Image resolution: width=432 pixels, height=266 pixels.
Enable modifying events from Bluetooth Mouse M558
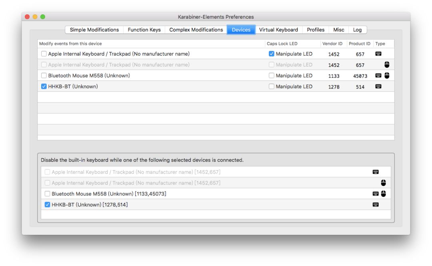tap(44, 76)
